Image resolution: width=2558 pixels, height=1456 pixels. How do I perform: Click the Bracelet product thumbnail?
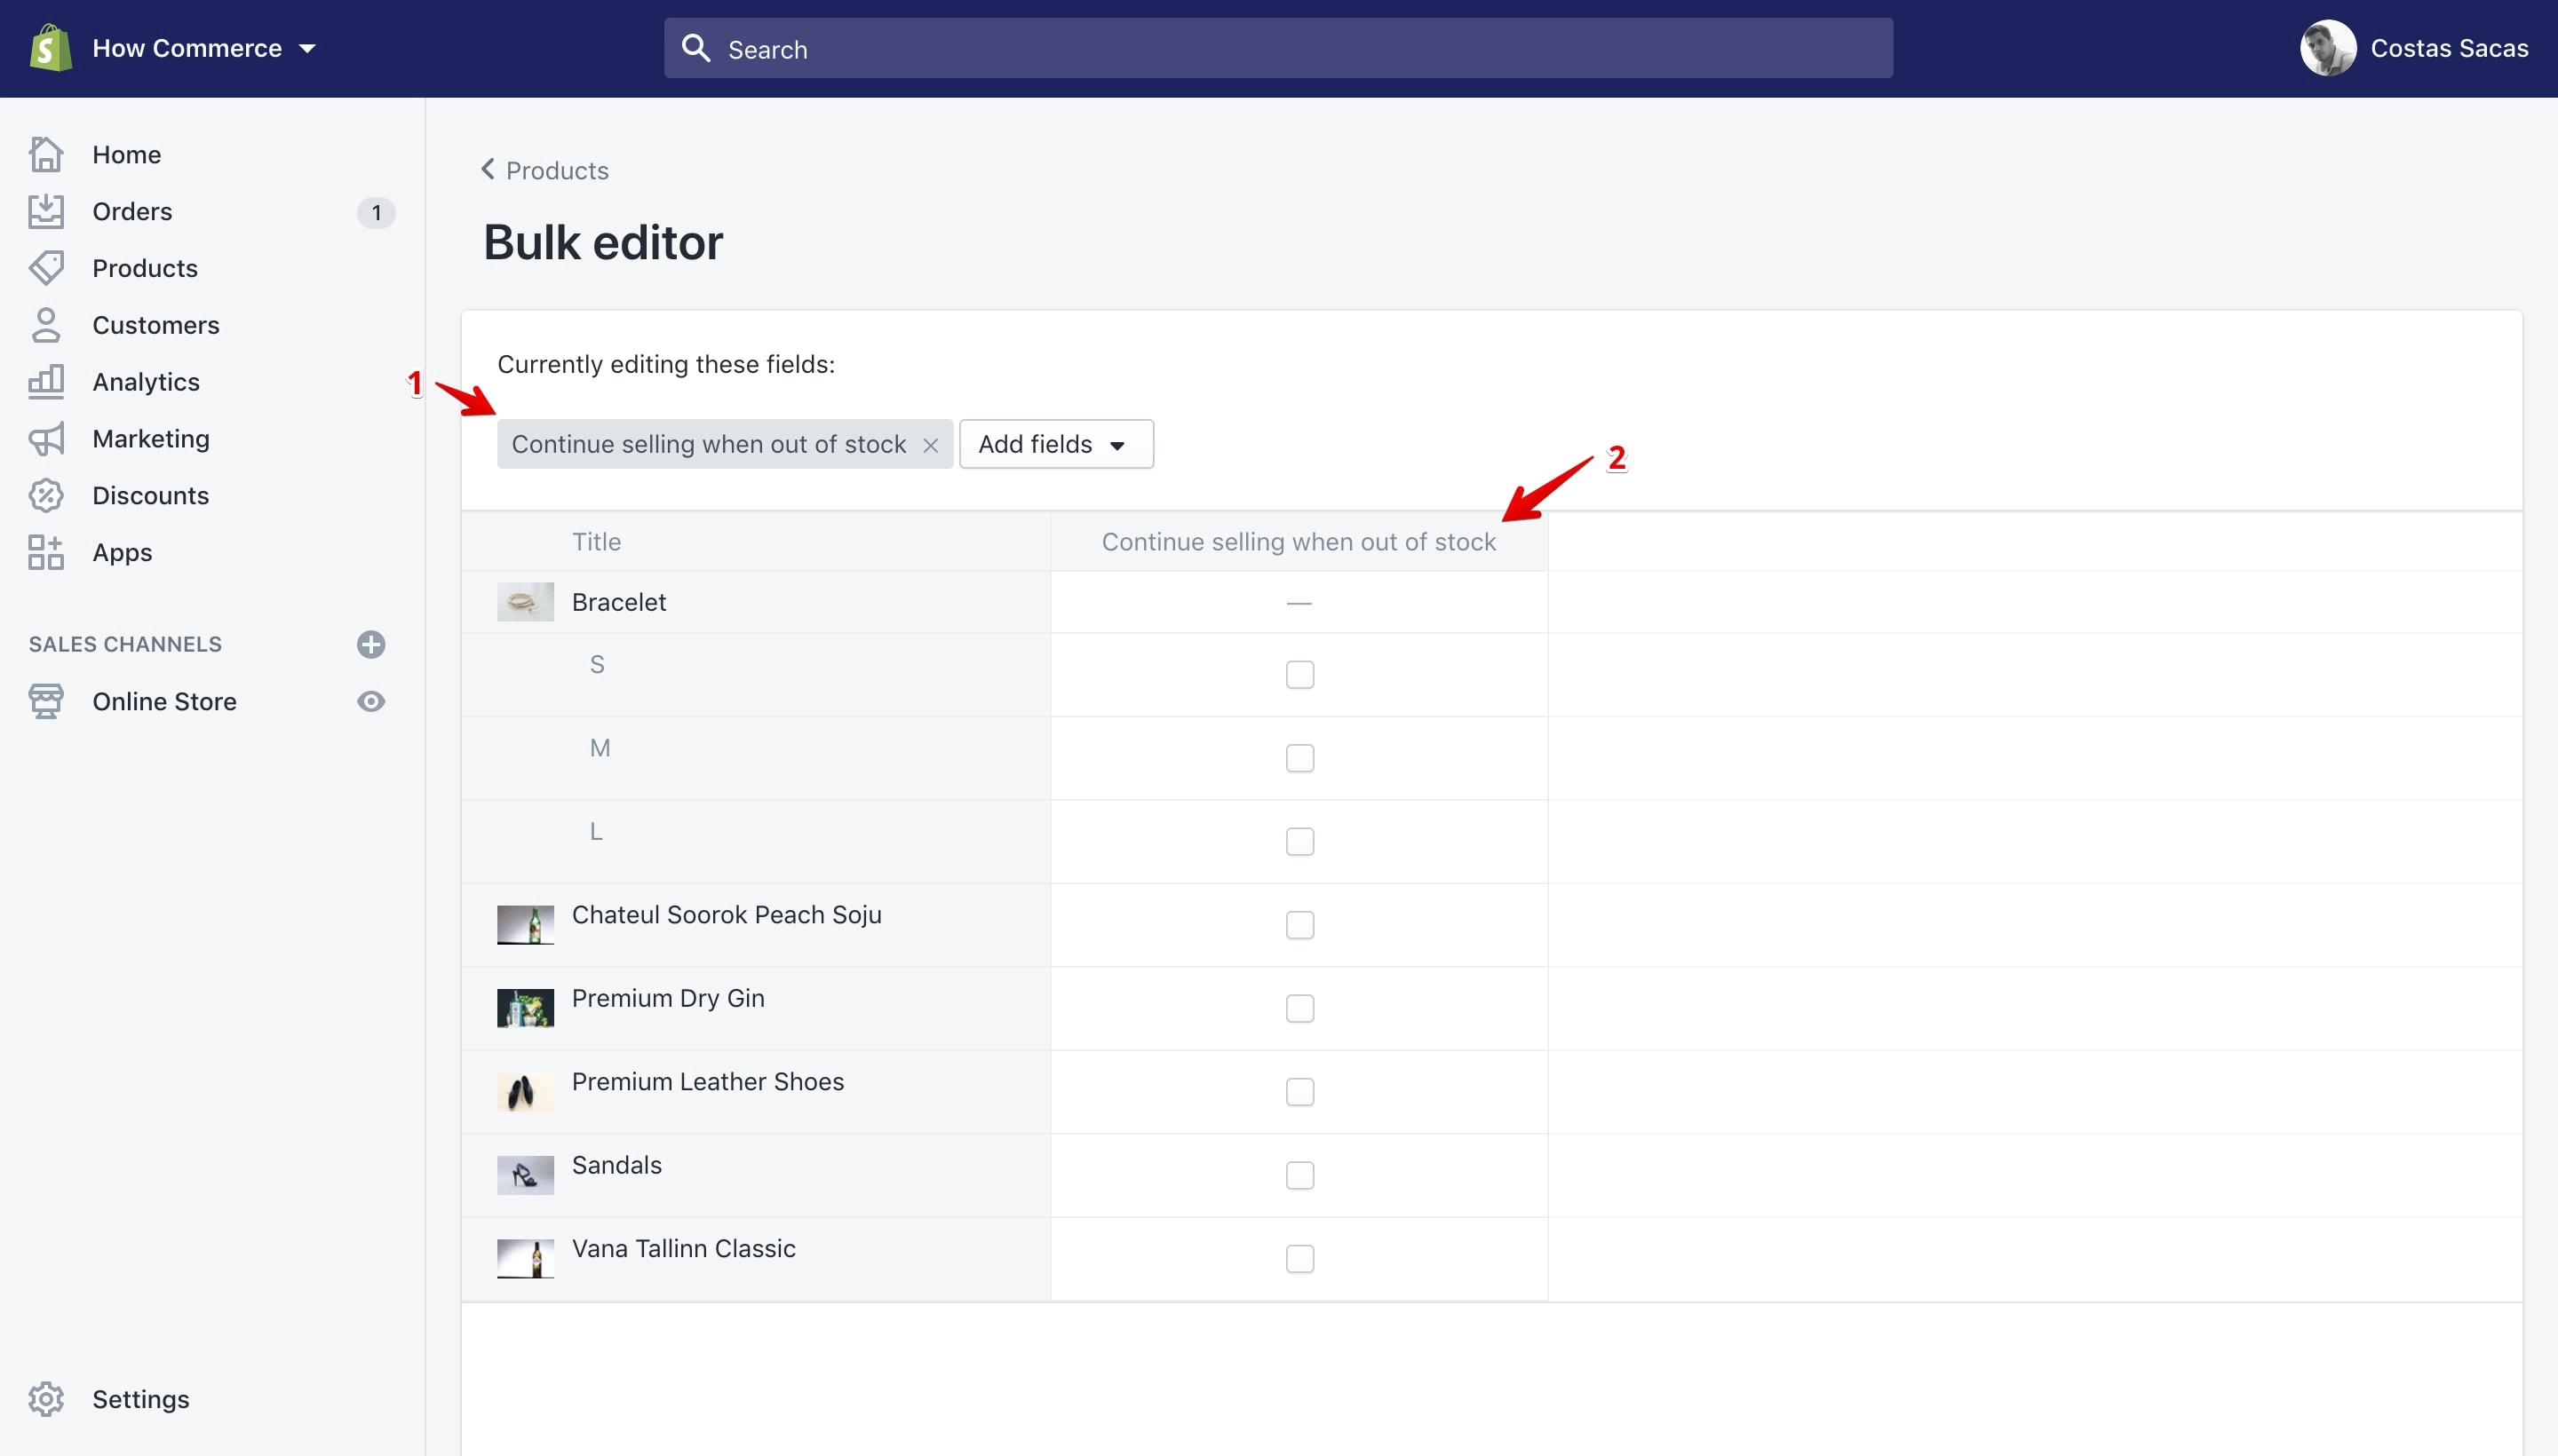[525, 602]
